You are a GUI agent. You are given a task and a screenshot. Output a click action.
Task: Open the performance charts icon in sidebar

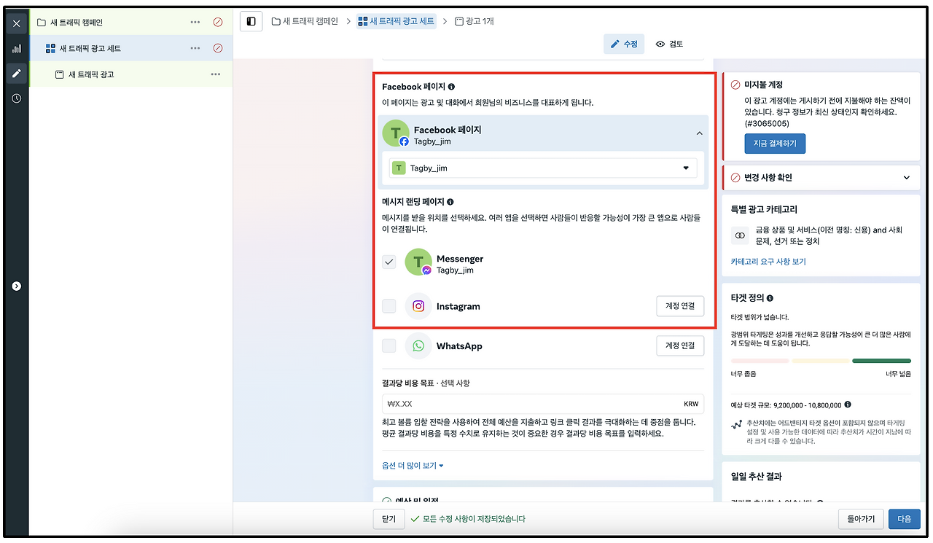click(16, 49)
